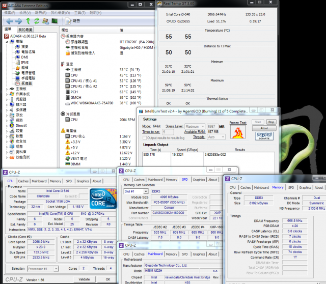Switch to Graphics tab in CPU-Z SPD window
326x284 pixels.
199,180
